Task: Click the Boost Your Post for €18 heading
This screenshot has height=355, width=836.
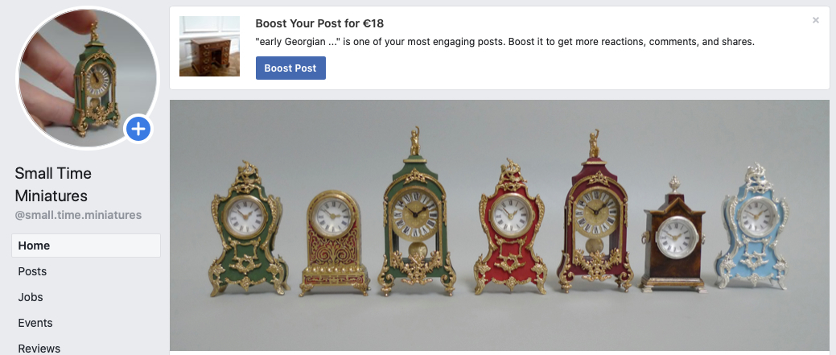Action: point(319,23)
